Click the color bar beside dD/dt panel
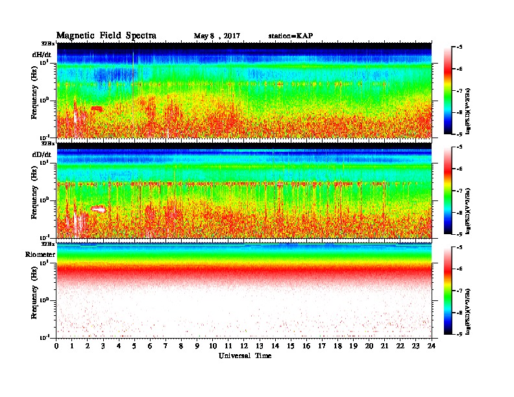Image resolution: width=514 pixels, height=397 pixels. (x=448, y=190)
